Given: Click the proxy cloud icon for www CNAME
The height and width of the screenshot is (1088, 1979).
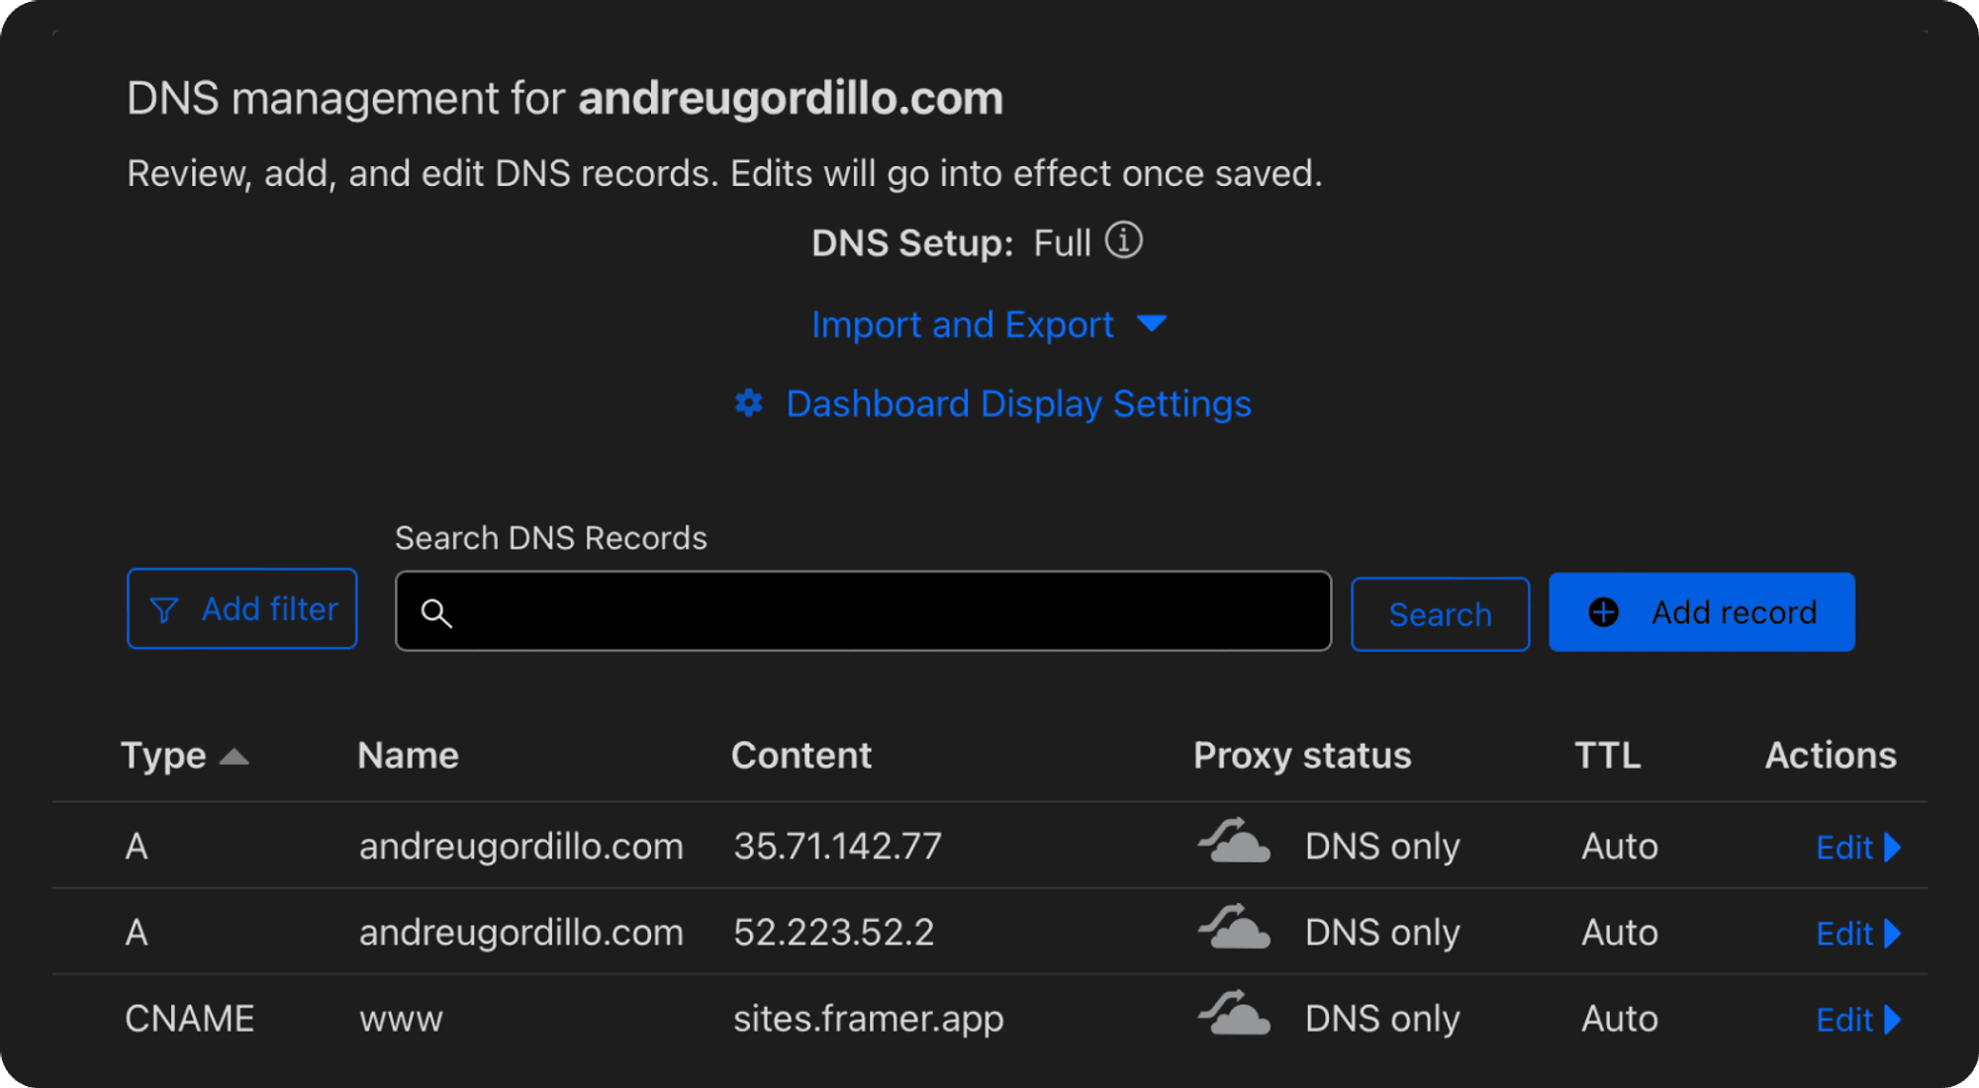Looking at the screenshot, I should point(1234,1016).
